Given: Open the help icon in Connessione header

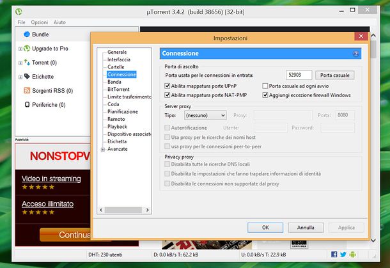Looking at the screenshot, I should pyautogui.click(x=355, y=54).
